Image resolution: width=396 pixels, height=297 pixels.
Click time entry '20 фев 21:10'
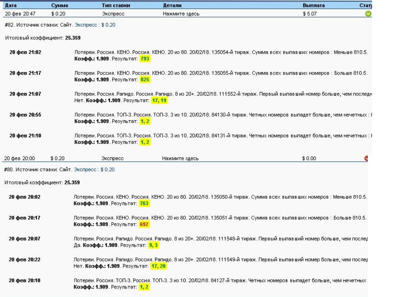click(x=25, y=136)
